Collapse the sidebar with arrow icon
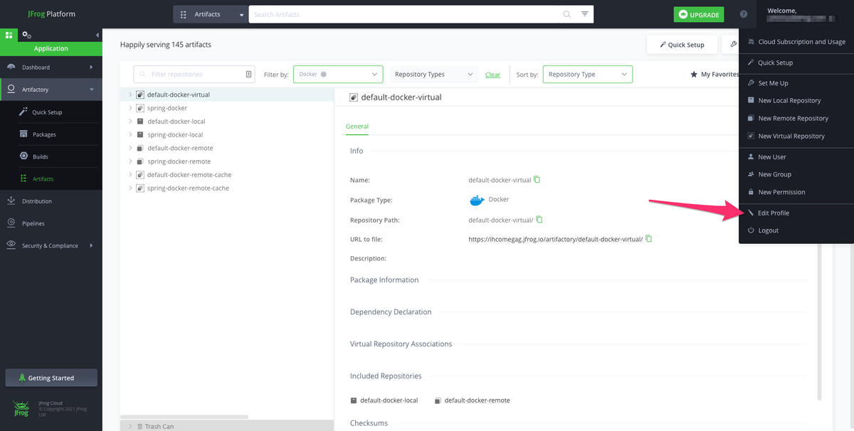Screen dimensions: 854x431 pyautogui.click(x=97, y=35)
